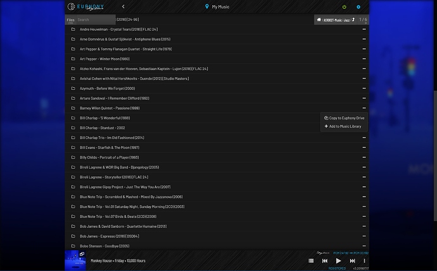The height and width of the screenshot is (271, 437).
Task: Start playback with the play button
Action: tap(338, 261)
